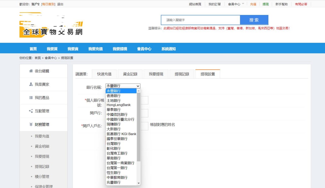This screenshot has height=188, width=325.
Task: Collapse the 銀行名稱 bank select box
Action: (x=123, y=86)
